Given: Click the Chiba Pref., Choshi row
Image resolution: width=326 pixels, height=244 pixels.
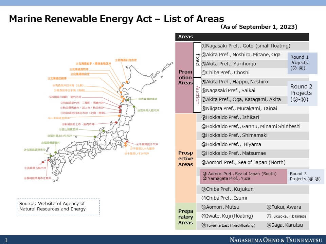Looking at the screenshot, I should pos(244,73).
